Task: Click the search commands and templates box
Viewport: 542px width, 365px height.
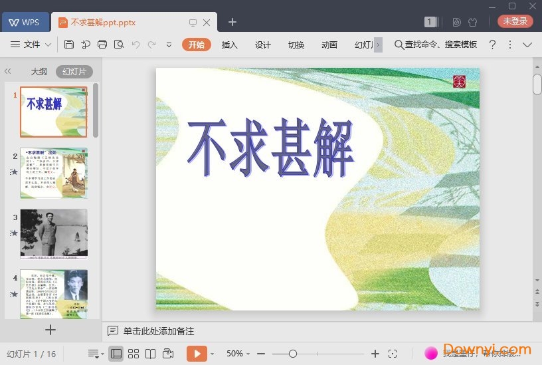Action: (436, 45)
